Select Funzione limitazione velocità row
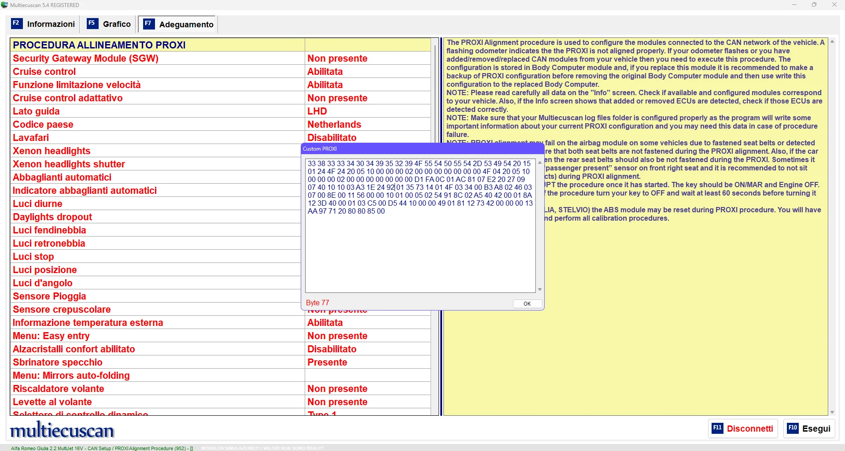 click(220, 85)
